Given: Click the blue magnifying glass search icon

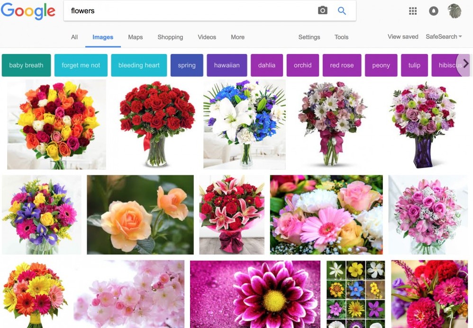Looking at the screenshot, I should click(342, 10).
